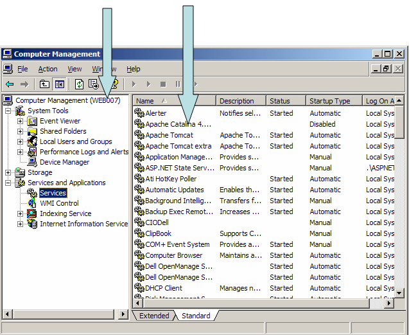Click the Forward arrow toolbar button
Image resolution: width=409 pixels, height=335 pixels.
coord(24,84)
